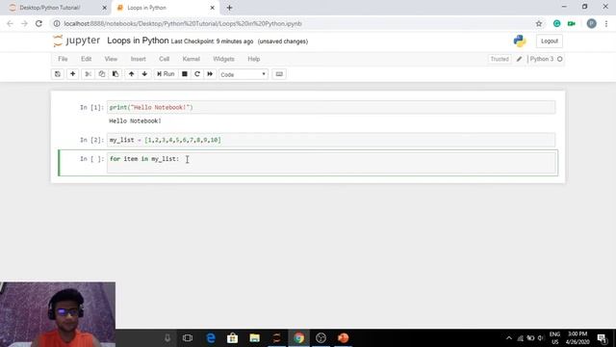Viewport: 616px width, 347px height.
Task: Open File Explorer from taskbar
Action: pos(254,338)
